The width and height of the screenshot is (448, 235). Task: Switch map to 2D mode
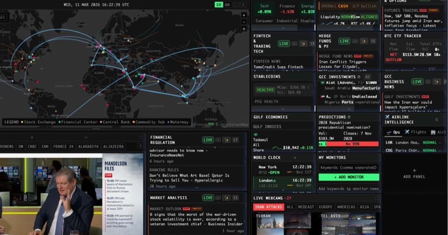tap(218, 4)
